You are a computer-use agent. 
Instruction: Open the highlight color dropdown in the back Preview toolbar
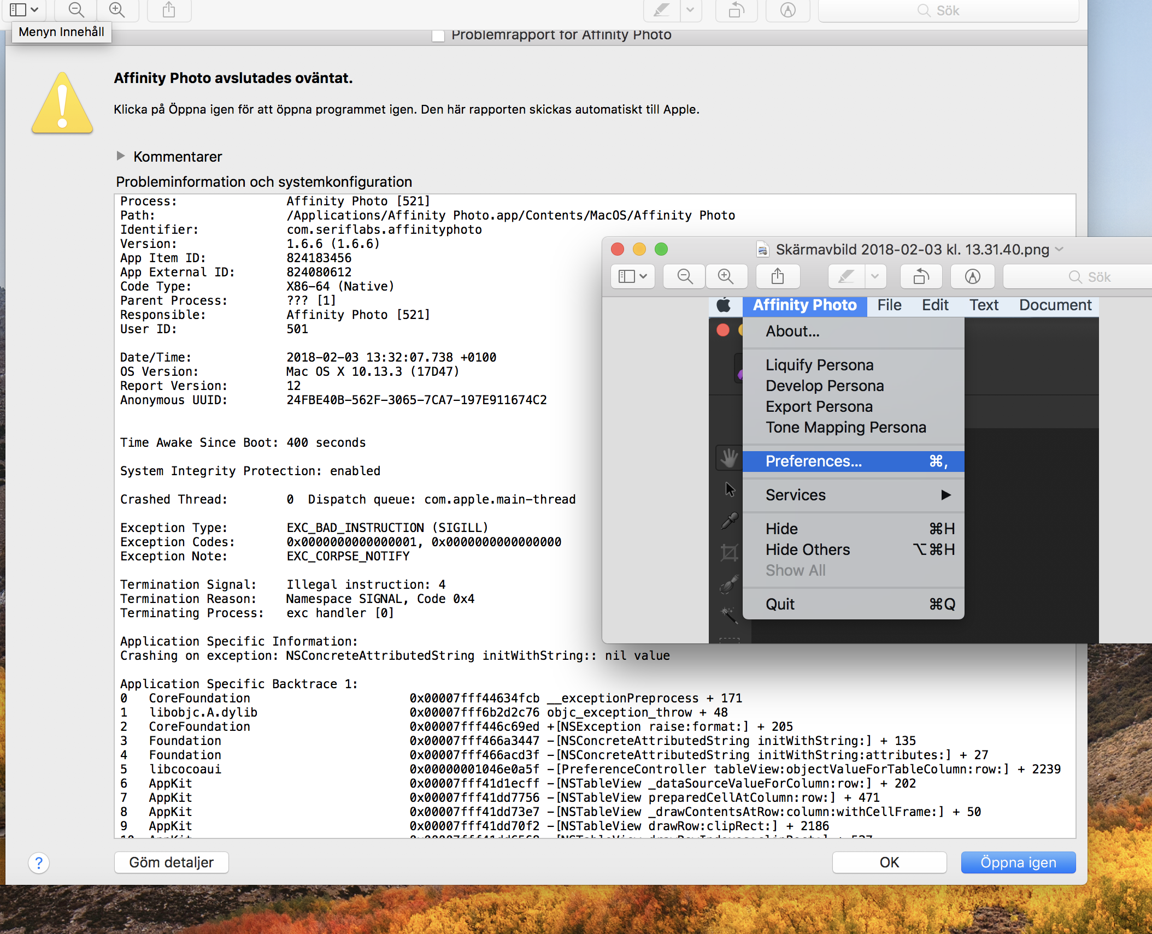pos(691,10)
